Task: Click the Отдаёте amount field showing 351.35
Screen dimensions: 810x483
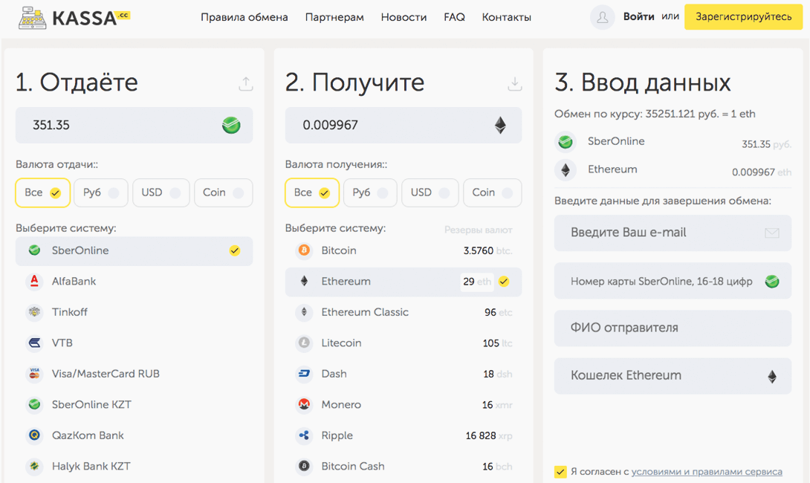Action: (135, 125)
